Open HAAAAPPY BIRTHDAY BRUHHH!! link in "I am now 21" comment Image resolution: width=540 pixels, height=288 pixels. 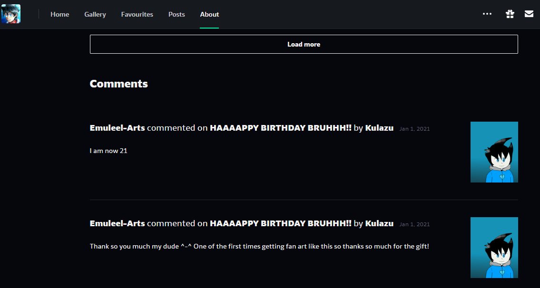pos(281,128)
